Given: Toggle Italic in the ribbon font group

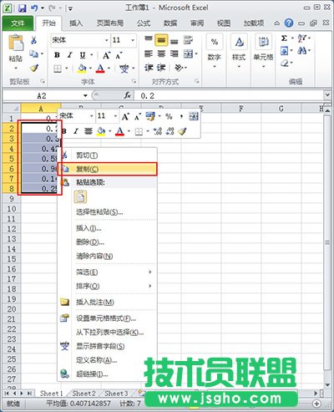Looking at the screenshot, I should coord(69,55).
